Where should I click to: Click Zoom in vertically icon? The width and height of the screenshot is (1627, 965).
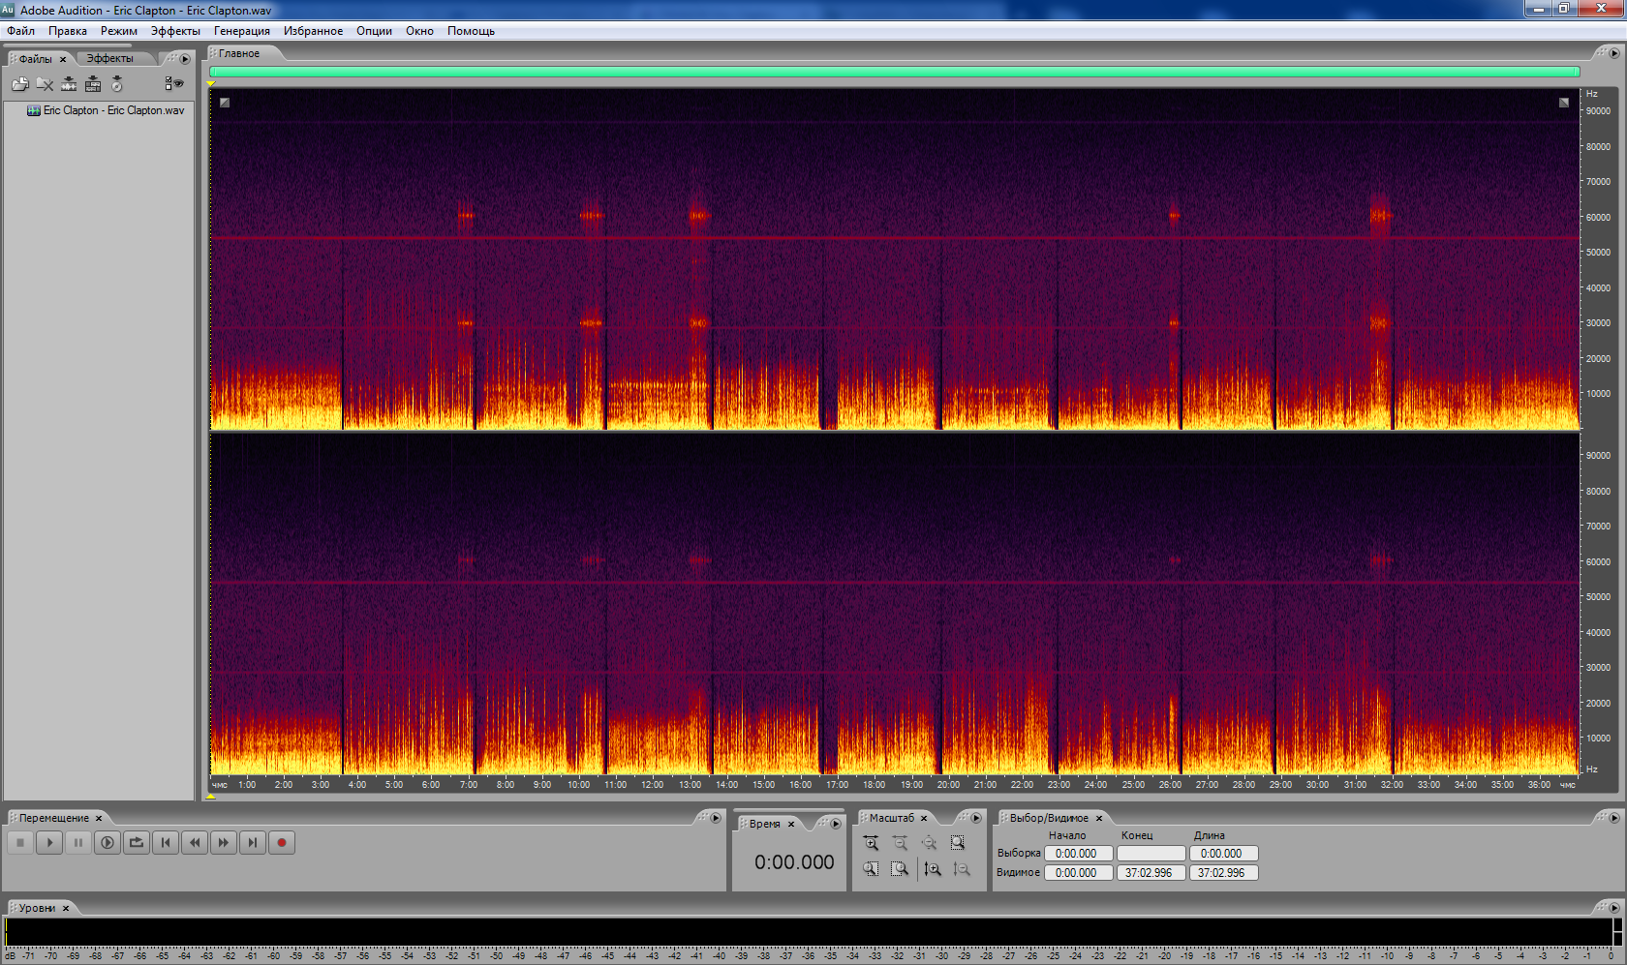click(932, 869)
